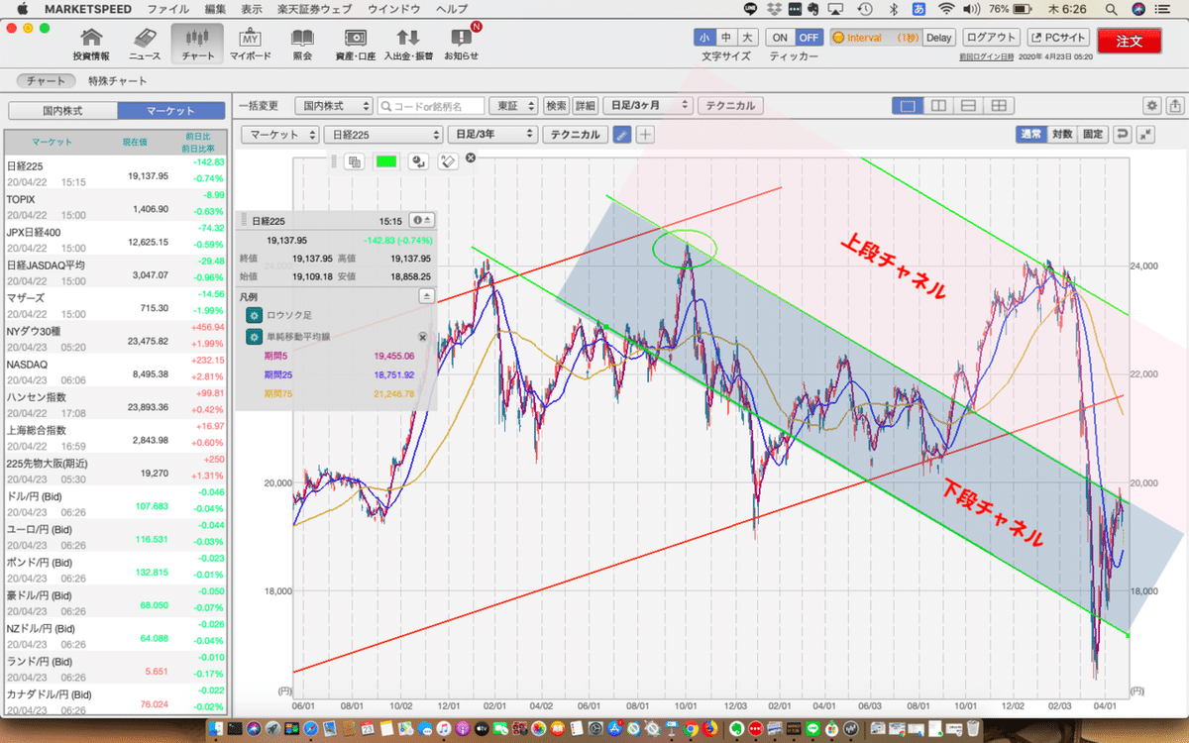The height and width of the screenshot is (743, 1189).
Task: Set font size to 小
Action: [704, 38]
